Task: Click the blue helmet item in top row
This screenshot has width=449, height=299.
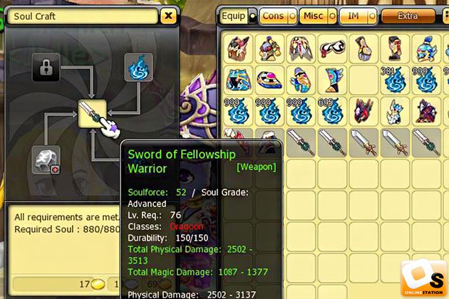Action: tap(427, 48)
